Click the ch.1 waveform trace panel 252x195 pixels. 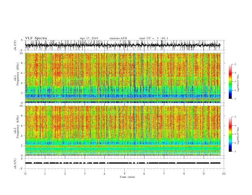125,45
